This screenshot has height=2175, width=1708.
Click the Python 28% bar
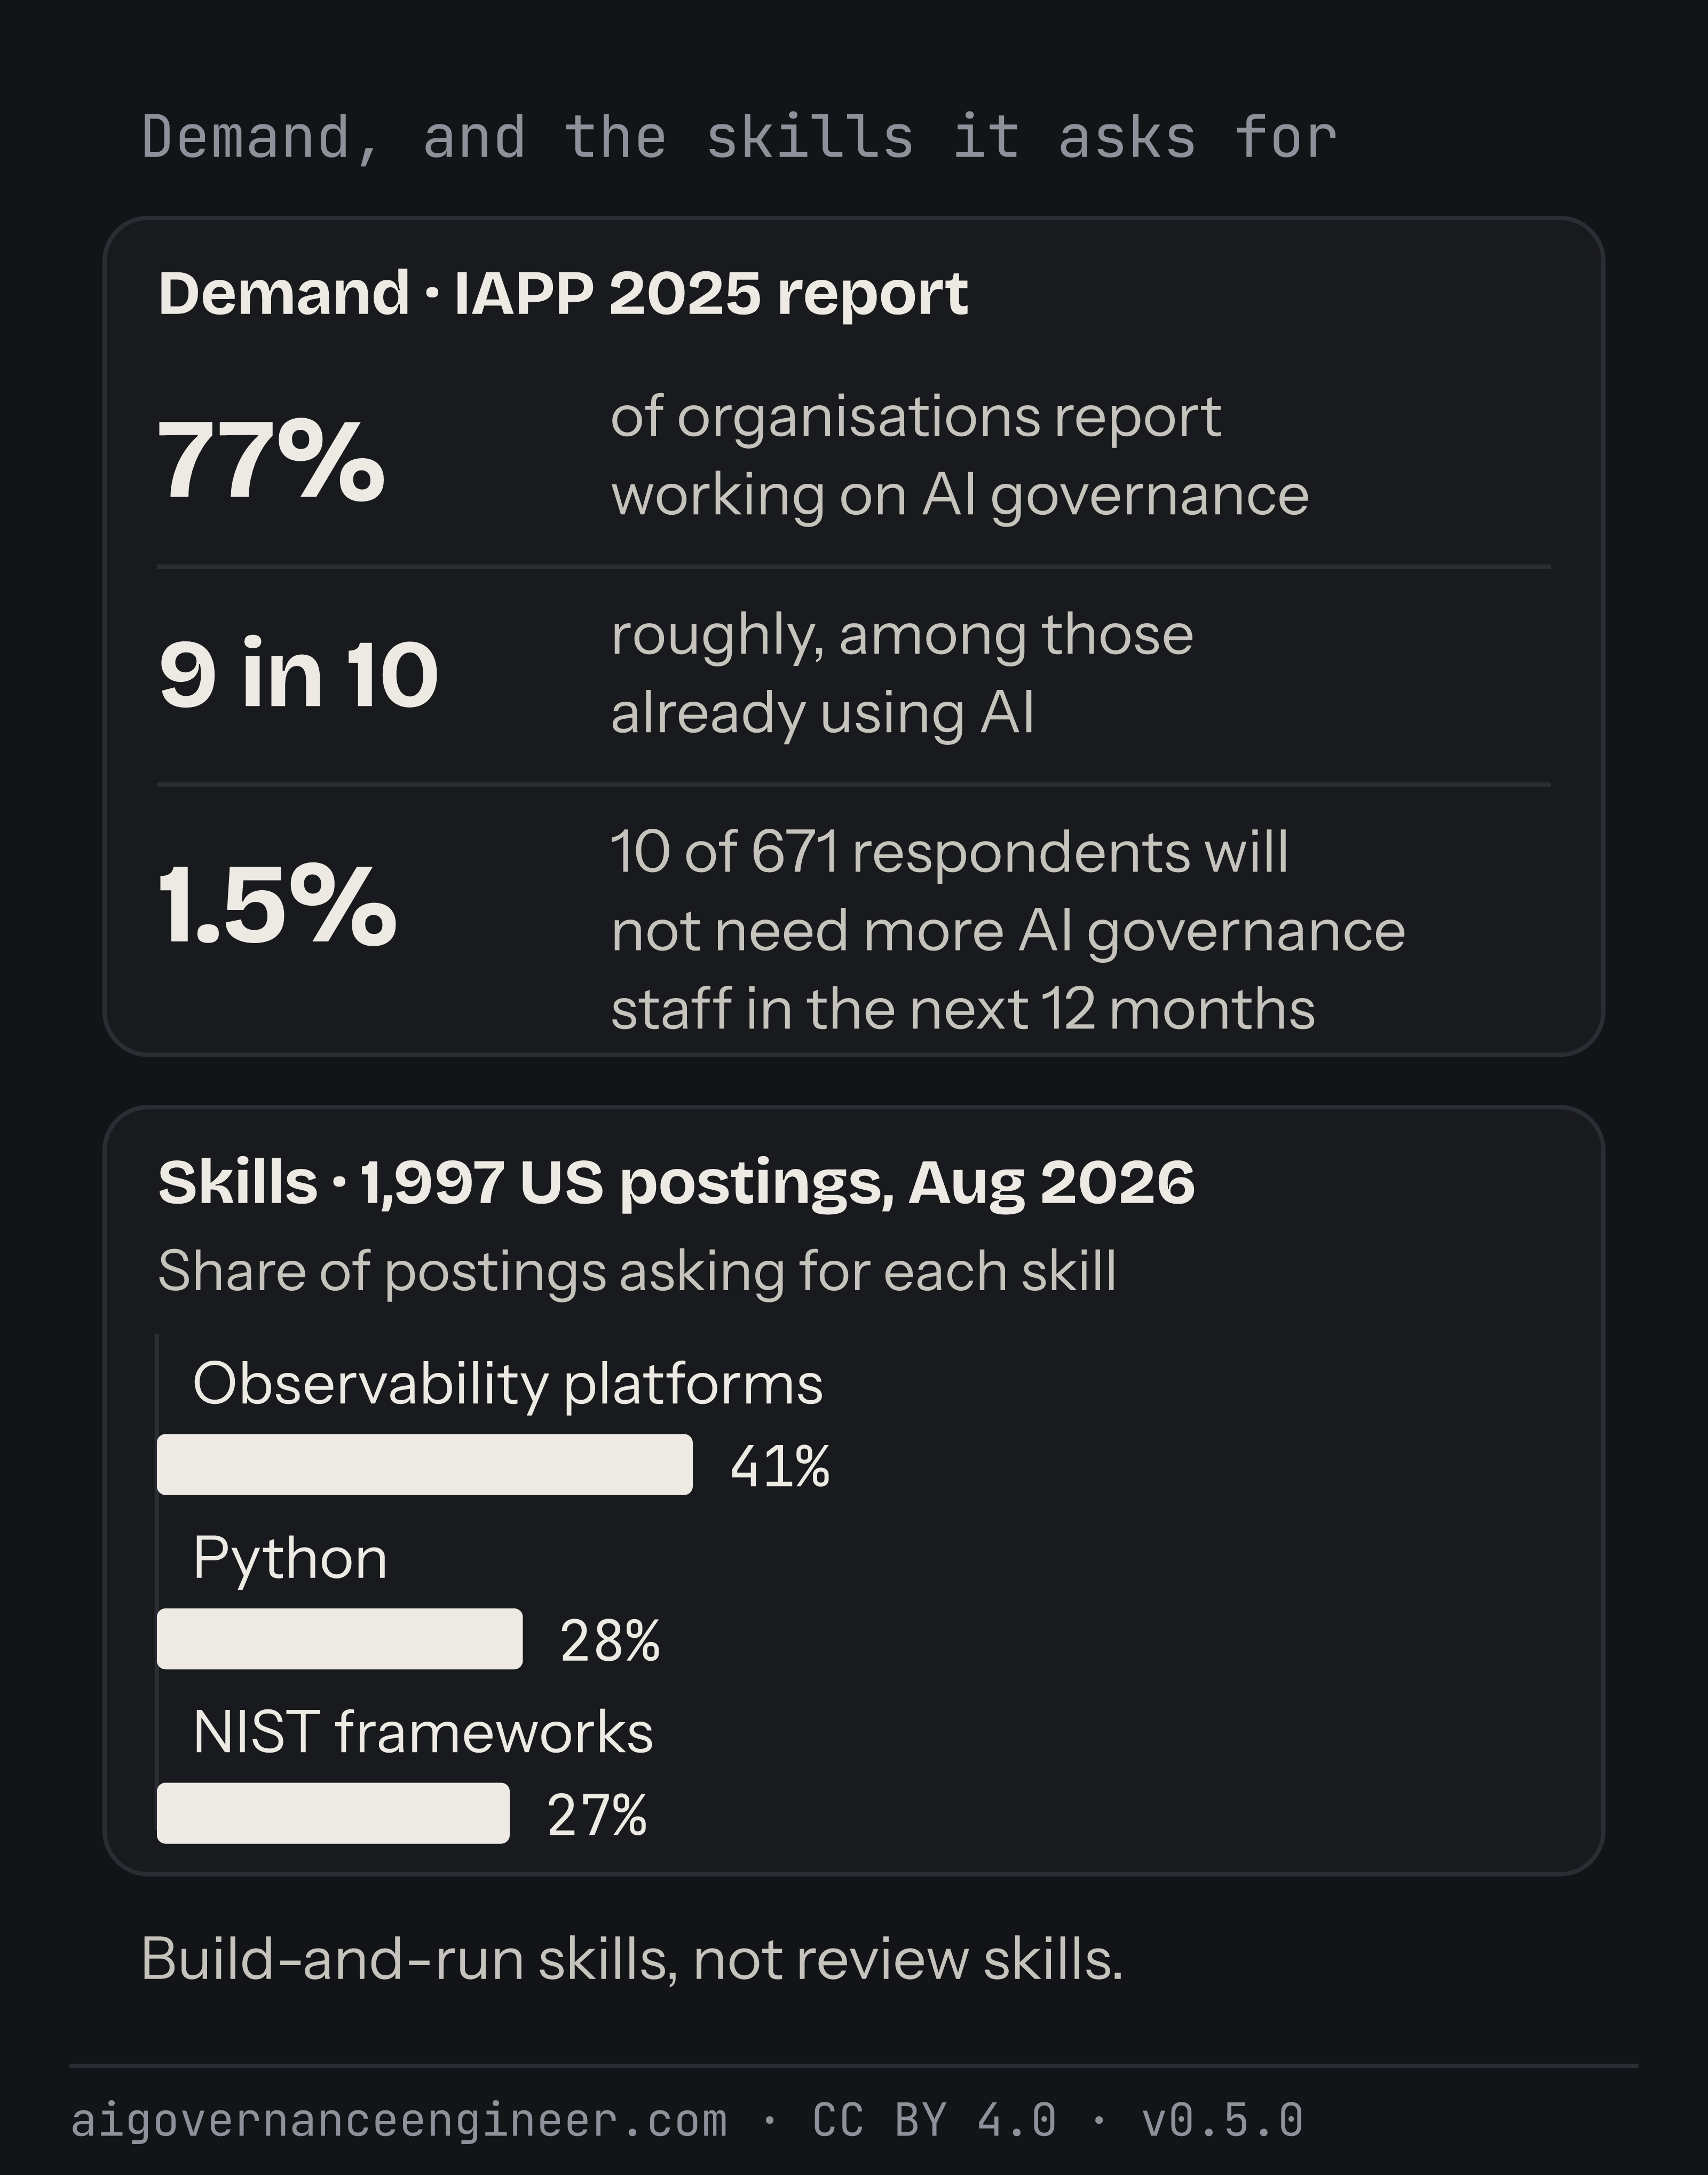[x=340, y=1639]
